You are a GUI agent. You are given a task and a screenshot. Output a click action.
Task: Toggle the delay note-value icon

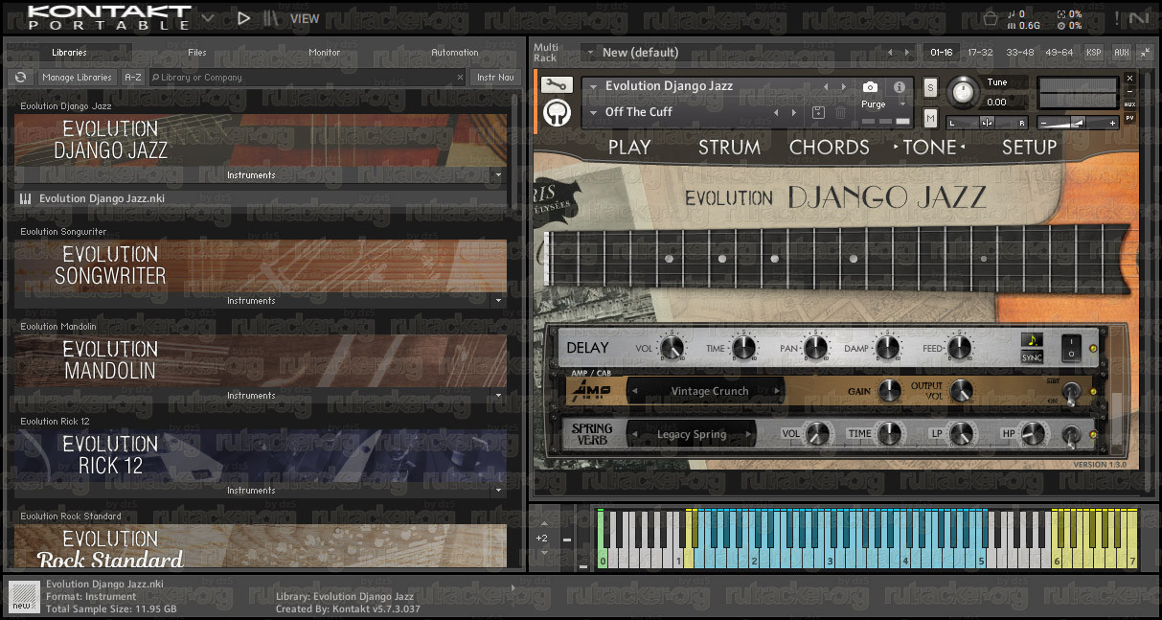coord(1032,339)
